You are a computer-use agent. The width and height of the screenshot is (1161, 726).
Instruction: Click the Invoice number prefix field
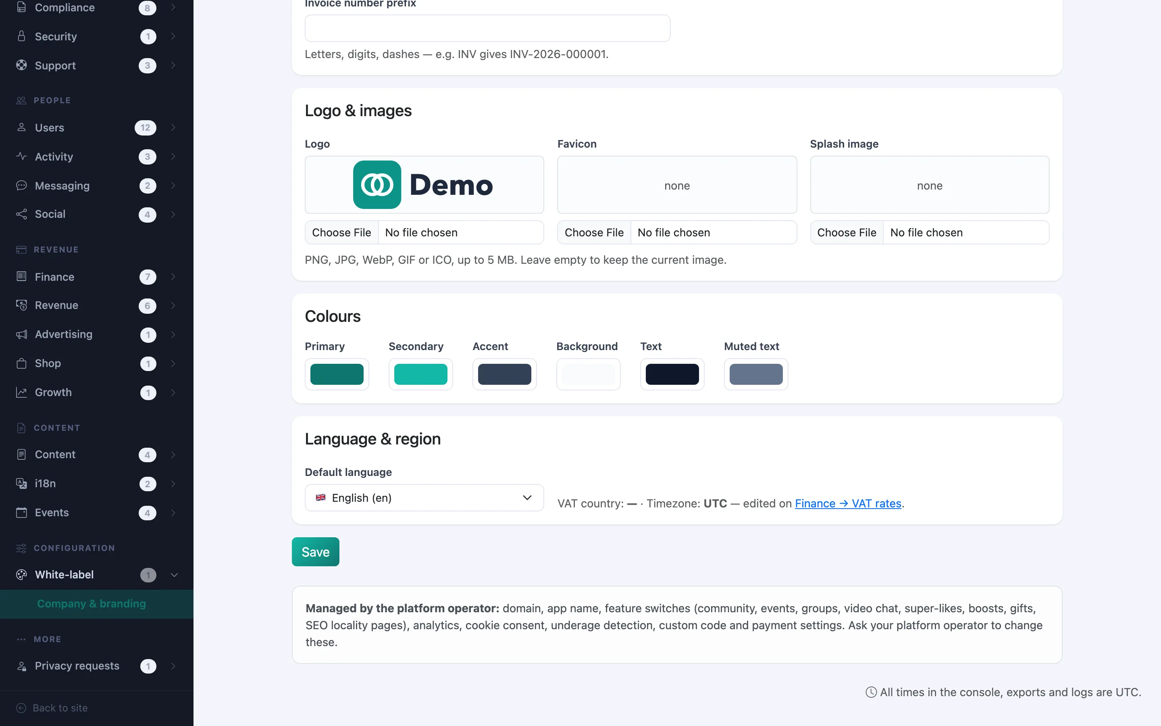pyautogui.click(x=487, y=28)
